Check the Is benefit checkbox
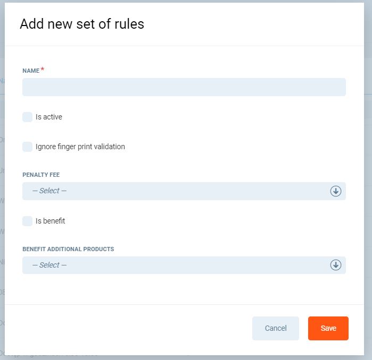Viewport: 372px width, 360px height. point(28,221)
